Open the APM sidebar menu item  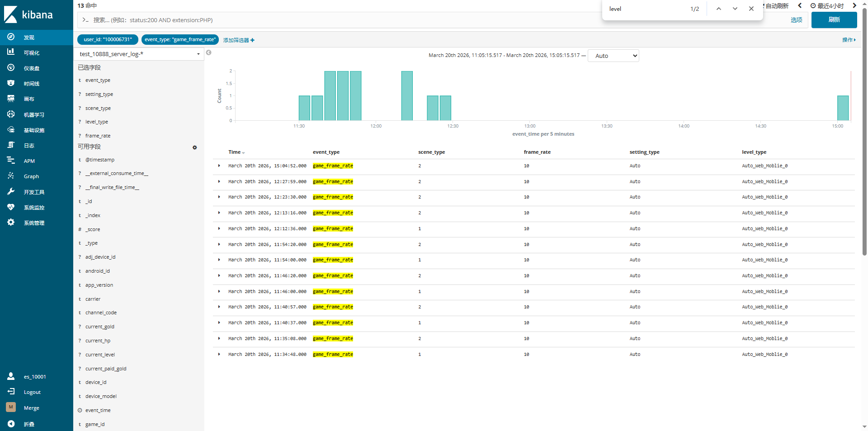(x=29, y=161)
